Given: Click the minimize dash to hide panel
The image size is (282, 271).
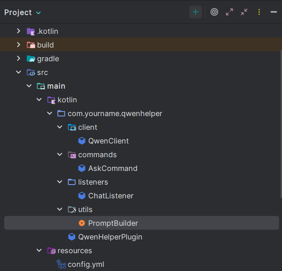Looking at the screenshot, I should tap(273, 12).
